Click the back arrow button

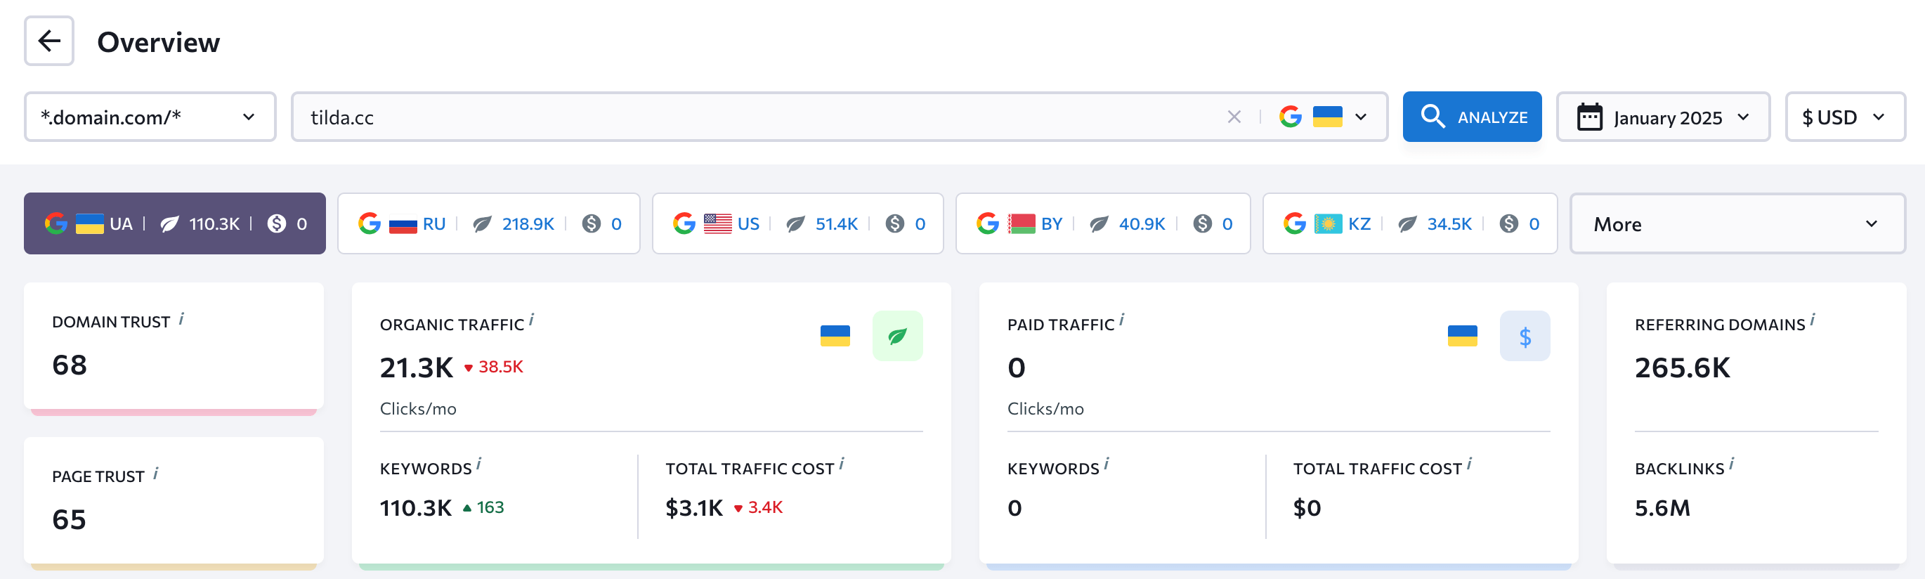pyautogui.click(x=48, y=41)
